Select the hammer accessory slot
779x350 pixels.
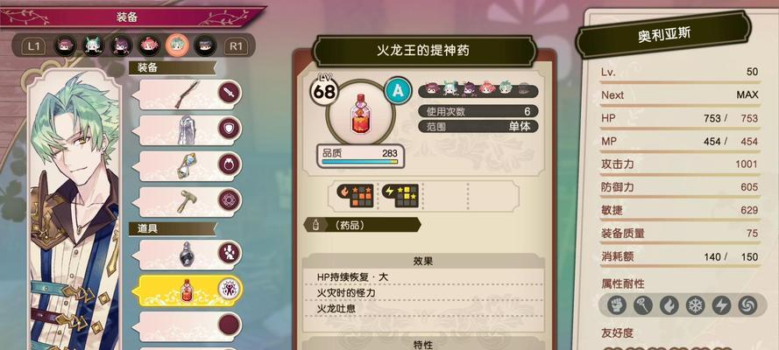(187, 201)
